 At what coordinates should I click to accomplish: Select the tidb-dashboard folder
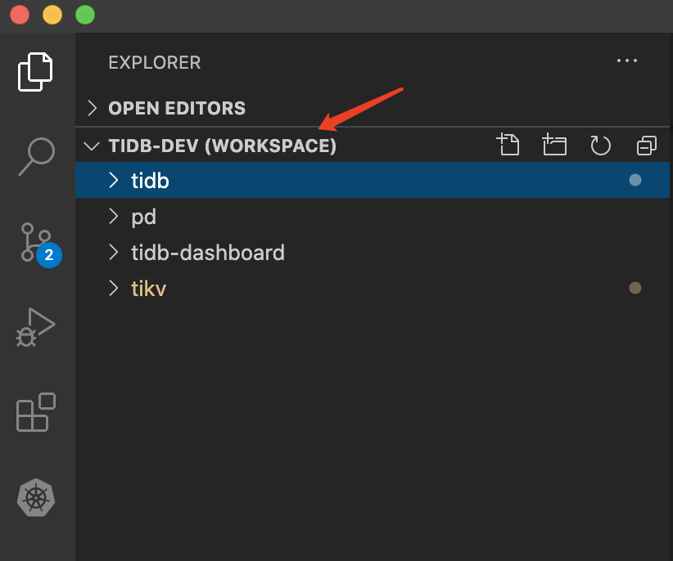208,253
